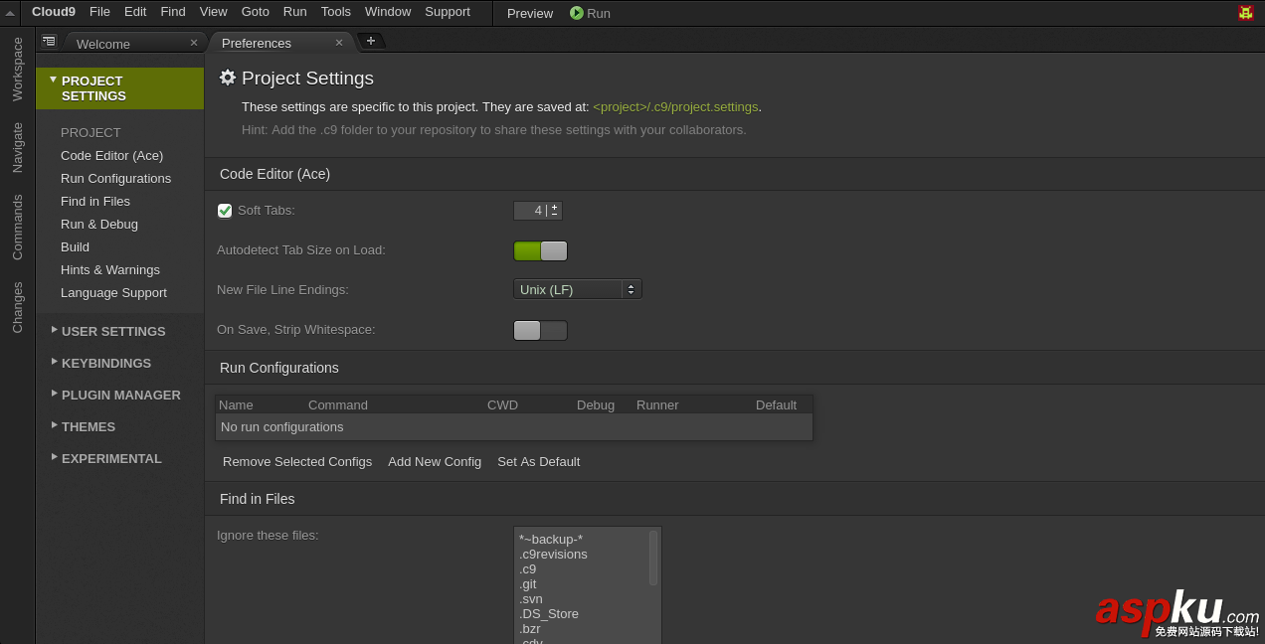Click the user avatar icon at top right
This screenshot has height=644, width=1265.
click(x=1245, y=13)
